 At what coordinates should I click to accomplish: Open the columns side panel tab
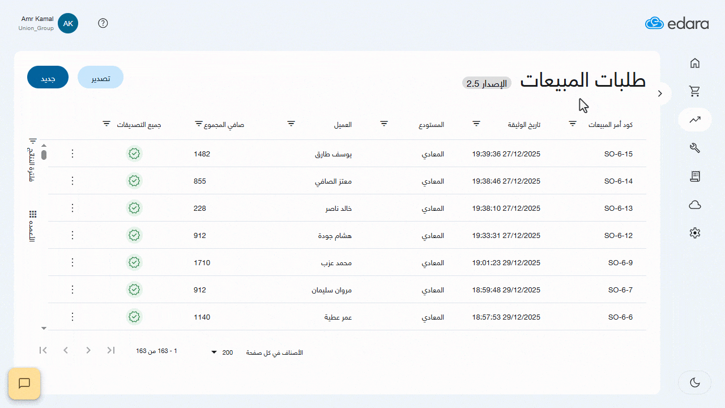pos(33,226)
